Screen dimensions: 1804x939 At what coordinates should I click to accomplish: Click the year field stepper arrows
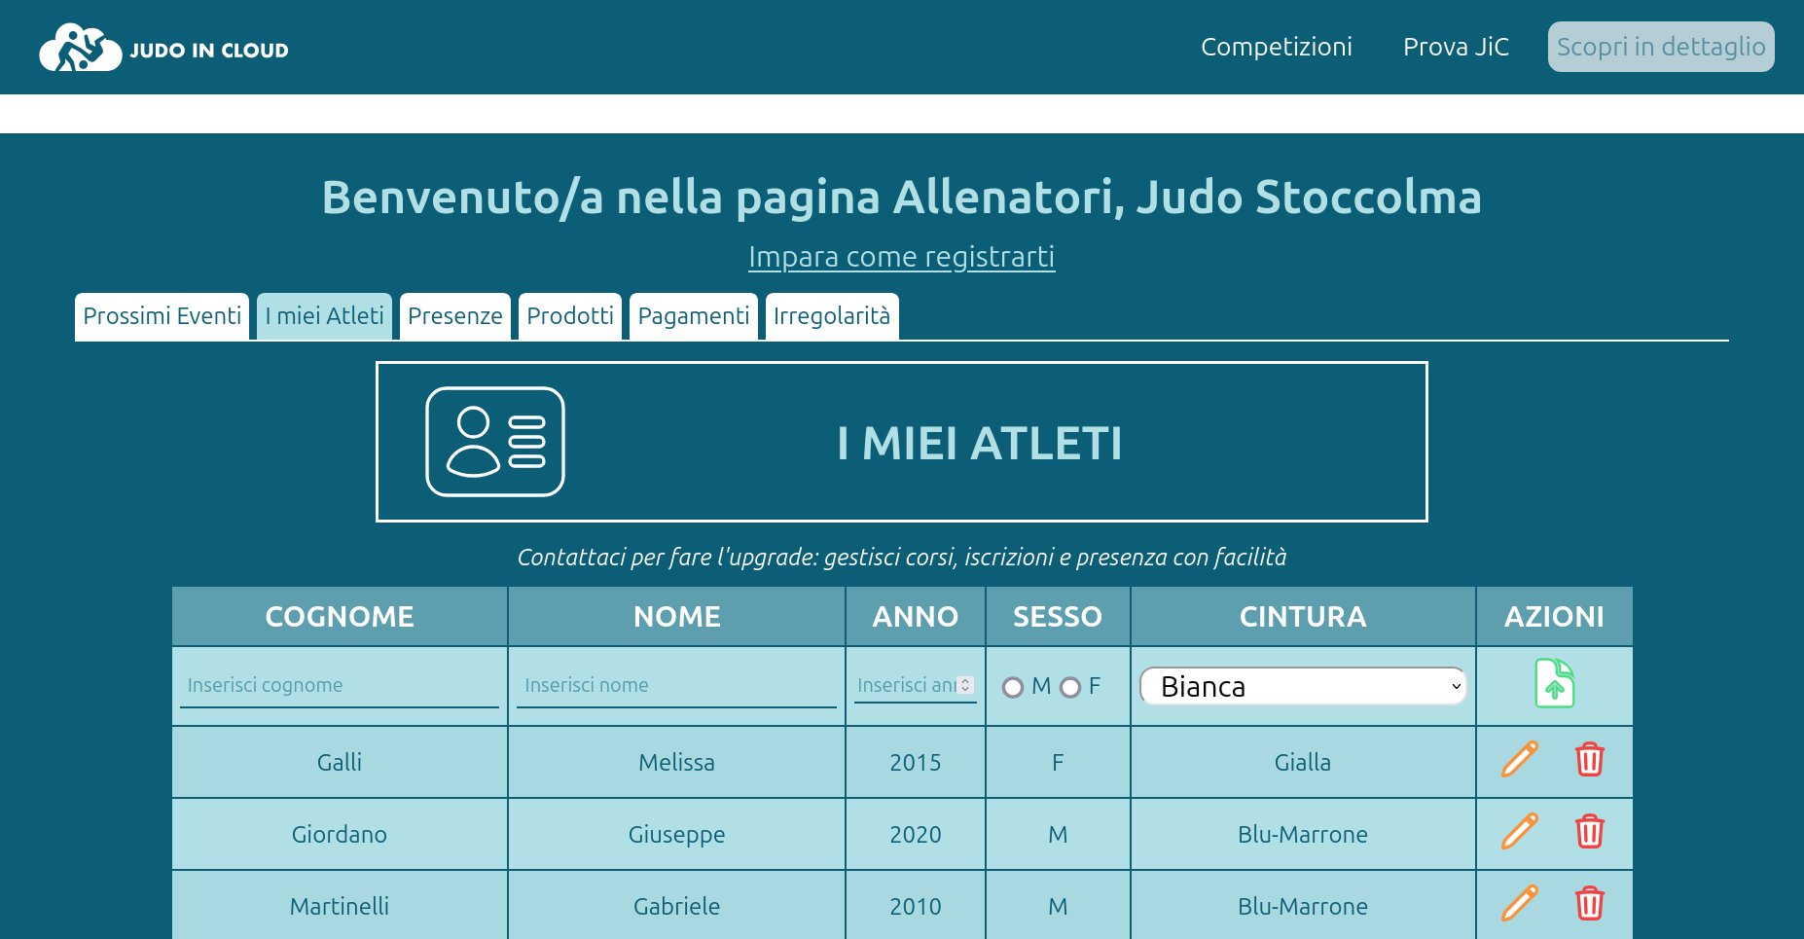[965, 685]
